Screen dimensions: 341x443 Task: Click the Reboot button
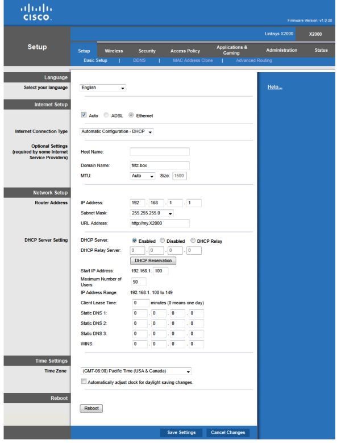[x=91, y=408]
